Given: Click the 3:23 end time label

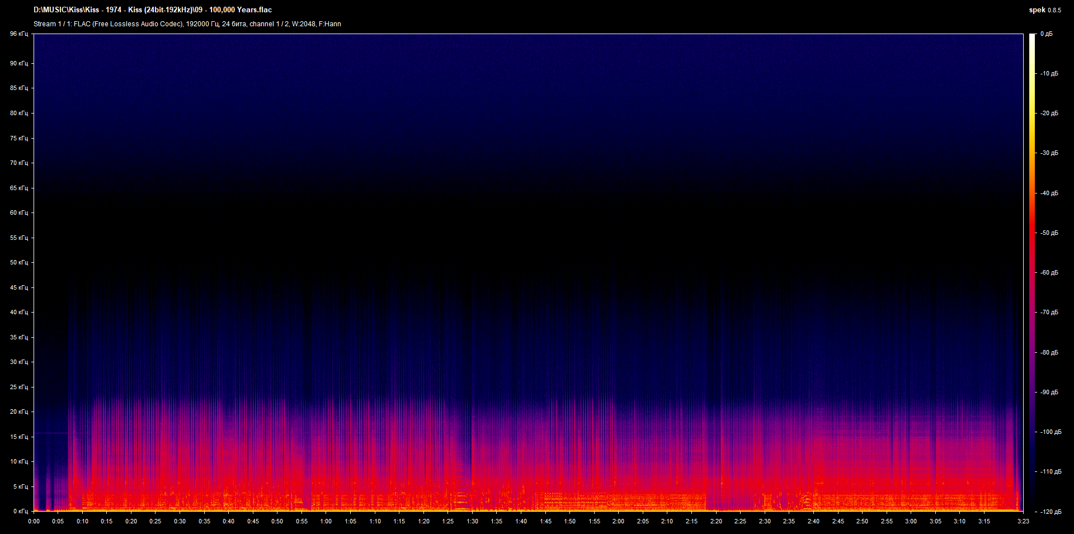Looking at the screenshot, I should (x=1023, y=521).
